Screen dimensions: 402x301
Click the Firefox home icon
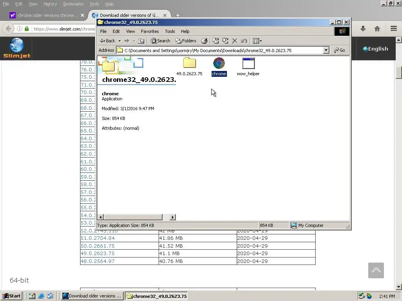click(x=377, y=29)
